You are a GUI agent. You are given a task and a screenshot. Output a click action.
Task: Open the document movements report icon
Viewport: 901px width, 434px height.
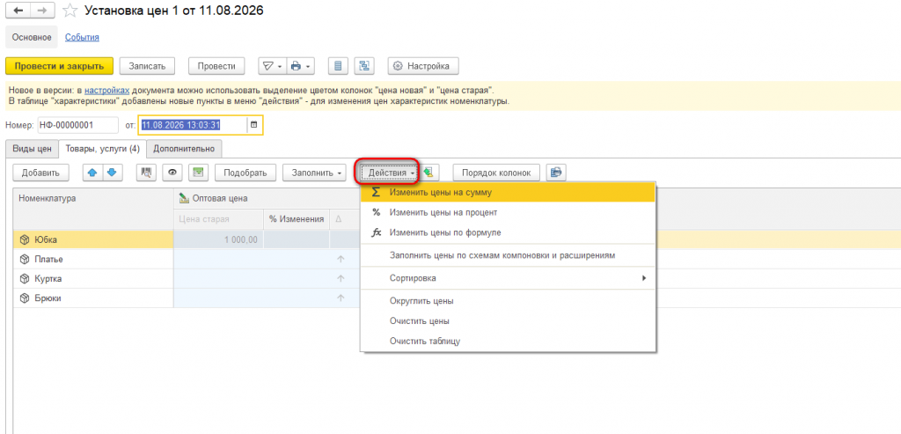(339, 66)
